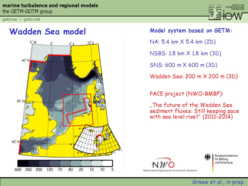Select 'Wadden Sea: 200 m X 200 m (3D)'
This screenshot has width=248, height=186.
(x=194, y=76)
